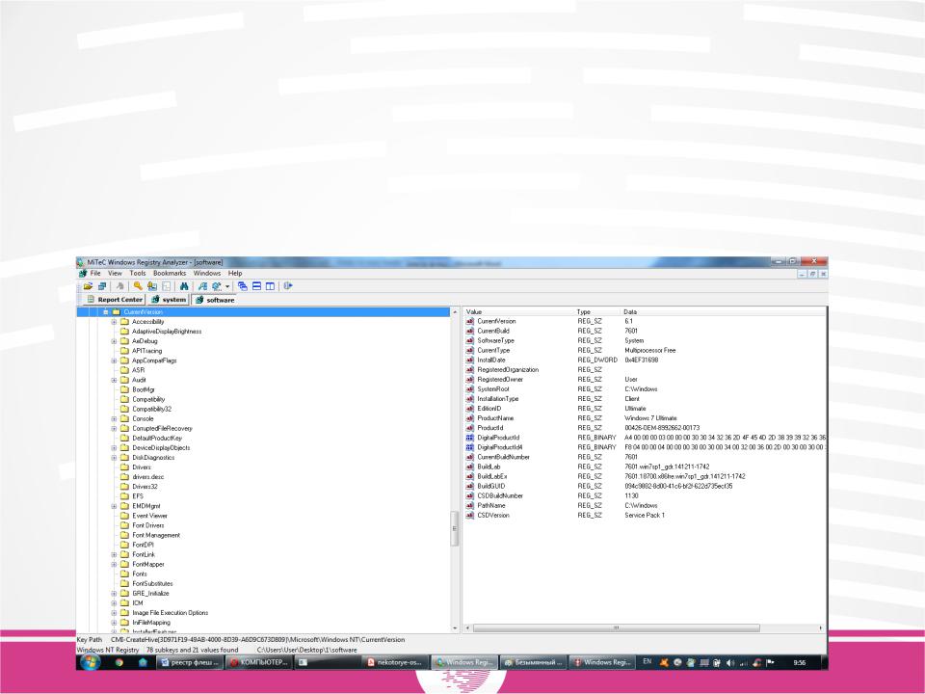The width and height of the screenshot is (925, 694).
Task: Click the ProductId data 00426-OEM-8992662-00173
Action: [x=662, y=428]
